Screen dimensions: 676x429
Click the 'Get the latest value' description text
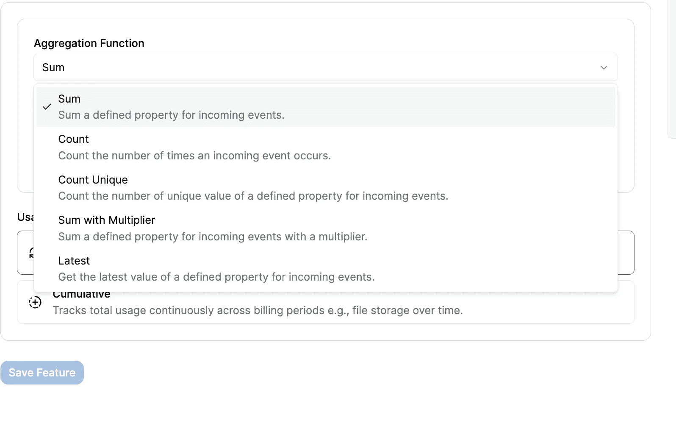pyautogui.click(x=216, y=277)
